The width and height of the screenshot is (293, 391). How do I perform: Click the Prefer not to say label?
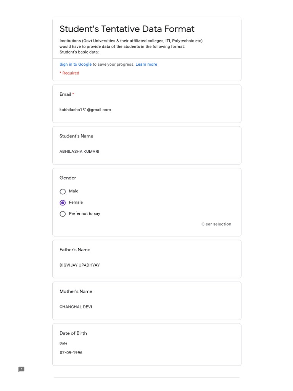[84, 213]
